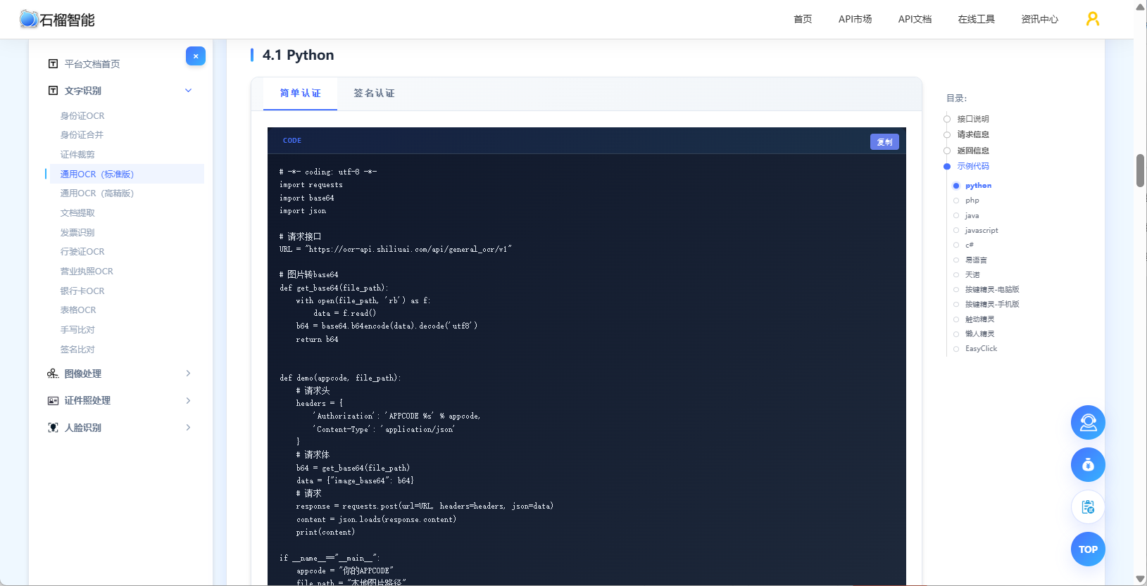The height and width of the screenshot is (586, 1147).
Task: Expand the 图像处理 section chevron
Action: 188,374
